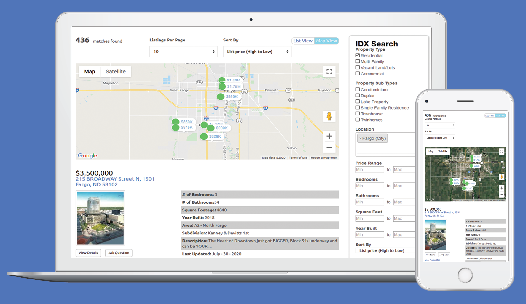Open 215 BROADWAY Street listing link on laptop

(115, 182)
